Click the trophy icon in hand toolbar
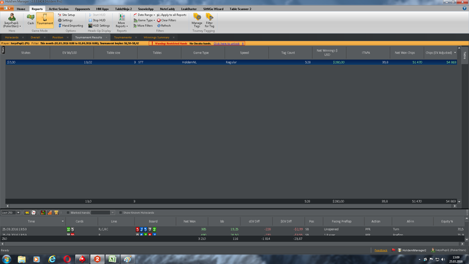This screenshot has width=469, height=264. pos(56,212)
